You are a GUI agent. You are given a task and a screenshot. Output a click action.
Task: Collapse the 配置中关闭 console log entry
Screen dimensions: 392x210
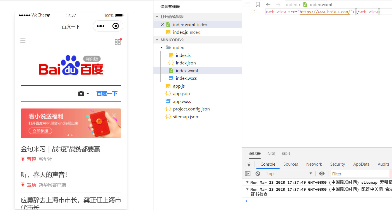pos(247,189)
